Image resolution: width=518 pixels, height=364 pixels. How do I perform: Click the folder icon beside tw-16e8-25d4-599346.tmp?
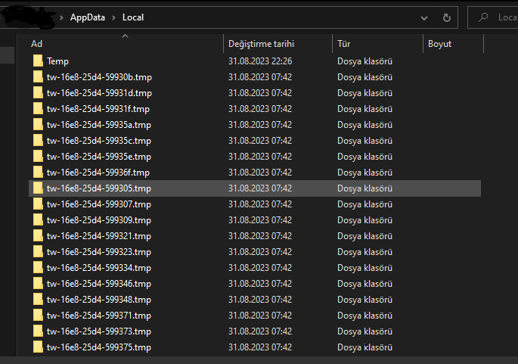pos(38,284)
